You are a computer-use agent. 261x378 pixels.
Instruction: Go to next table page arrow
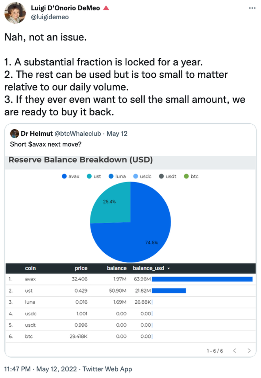[249, 350]
